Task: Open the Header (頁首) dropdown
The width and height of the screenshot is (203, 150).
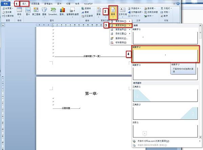Action: [98, 12]
